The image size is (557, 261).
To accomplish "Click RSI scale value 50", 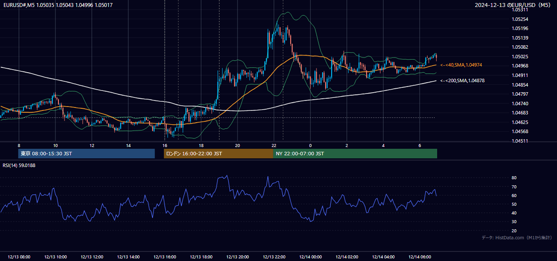I will click(x=514, y=204).
